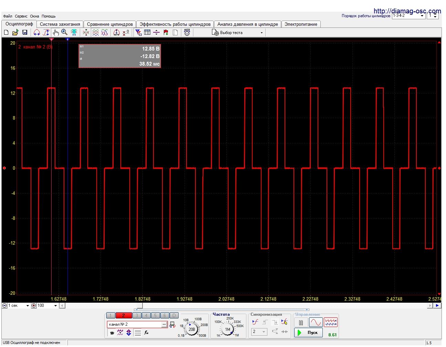Add a bookmark with red flag icon
This screenshot has width=446, height=347.
[166, 32]
